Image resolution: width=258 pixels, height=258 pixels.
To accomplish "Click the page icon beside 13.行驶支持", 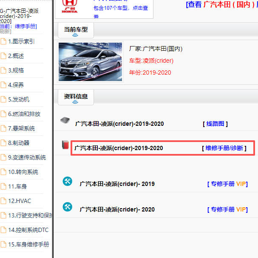I will coord(3,215).
